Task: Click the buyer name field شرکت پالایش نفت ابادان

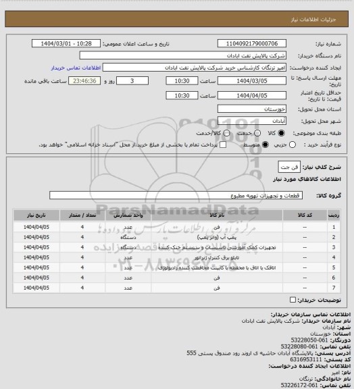Action: click(182, 55)
